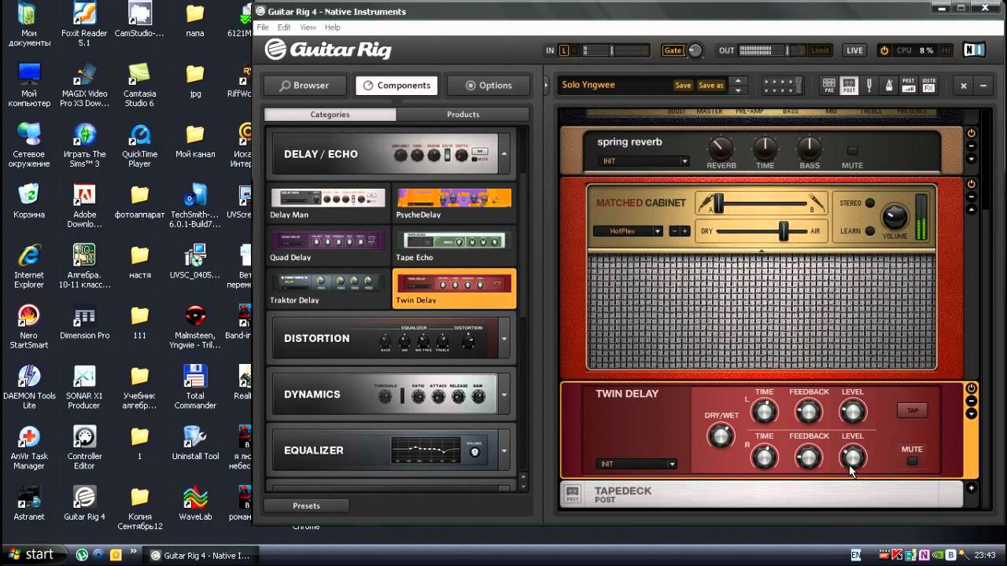Image resolution: width=1007 pixels, height=566 pixels.
Task: Click Save as for the preset
Action: click(x=710, y=85)
